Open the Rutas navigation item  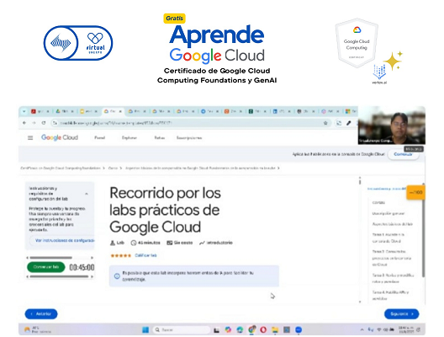[x=160, y=138]
